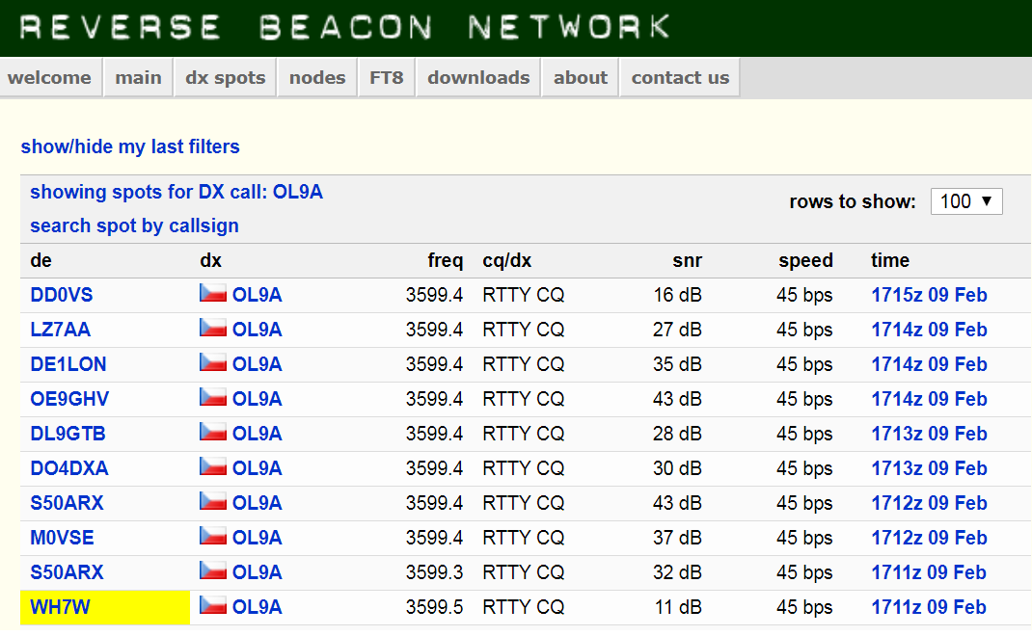Click the 1715z 09 Feb time link
The height and width of the screenshot is (636, 1032).
[x=929, y=295]
